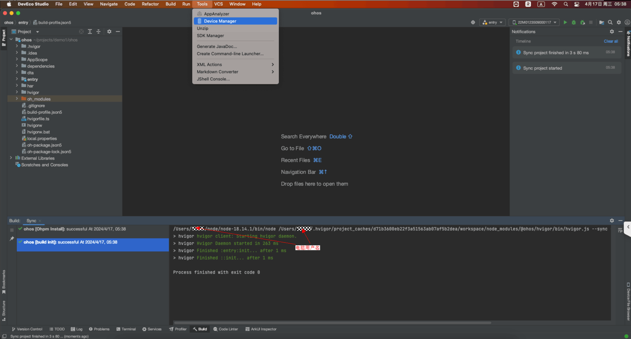Viewport: 631px width, 339px height.
Task: Select the ohos Ohpm Install build entry
Action: click(93, 229)
